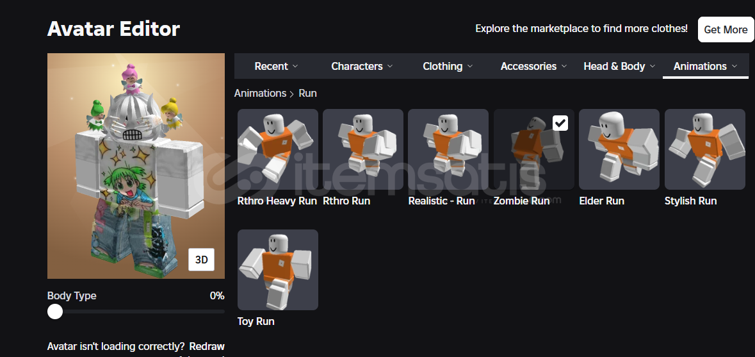The image size is (755, 357).
Task: Click the Animations breadcrumb link
Action: pyautogui.click(x=260, y=94)
